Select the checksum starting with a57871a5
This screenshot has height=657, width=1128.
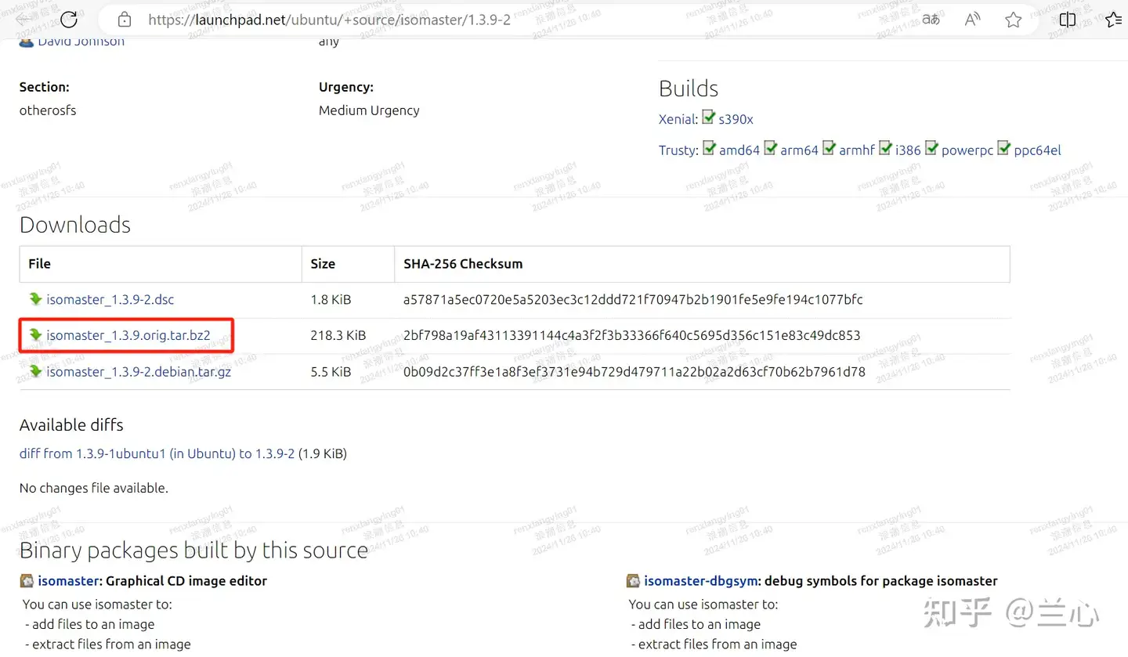(x=633, y=299)
